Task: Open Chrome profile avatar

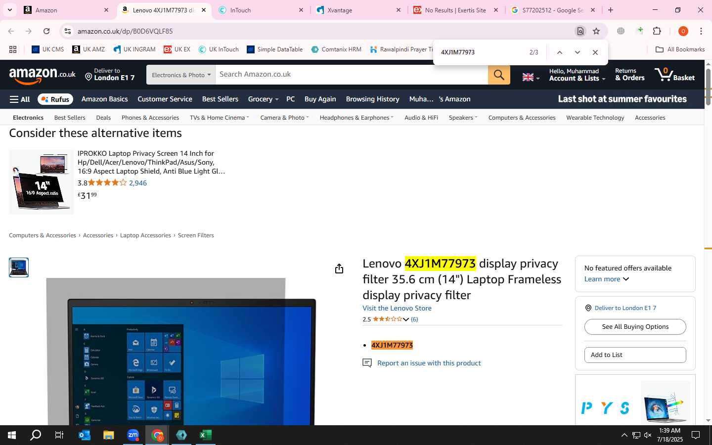Action: pos(683,31)
